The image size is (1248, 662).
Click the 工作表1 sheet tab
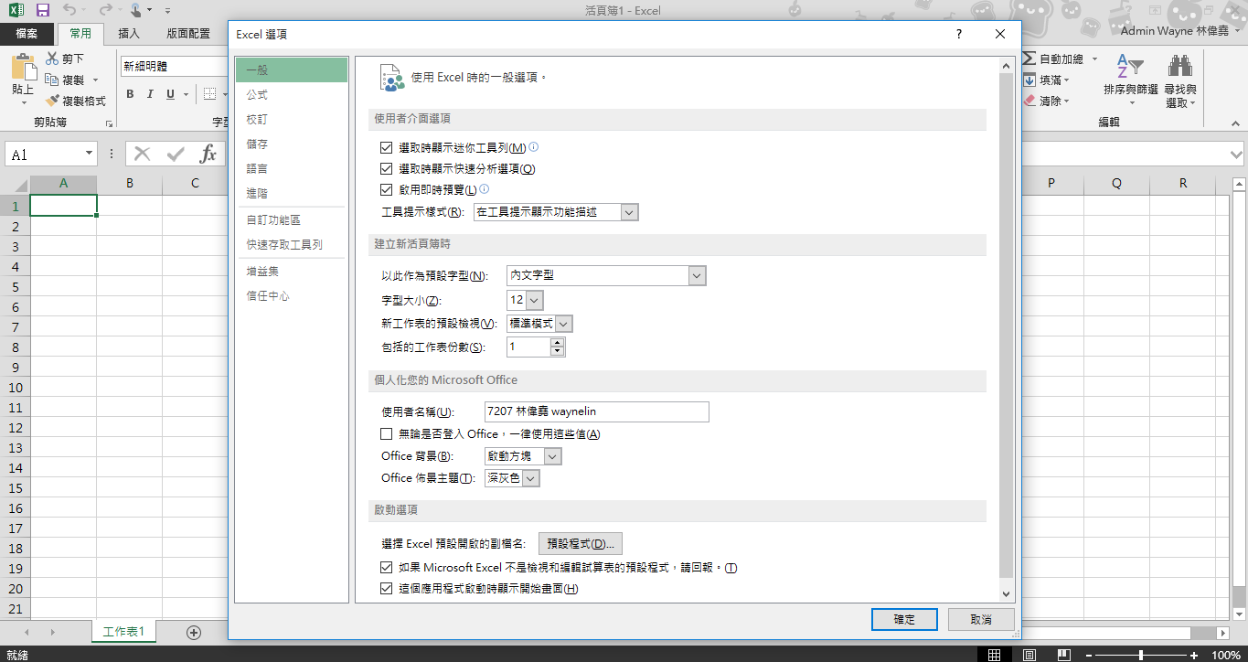[124, 632]
